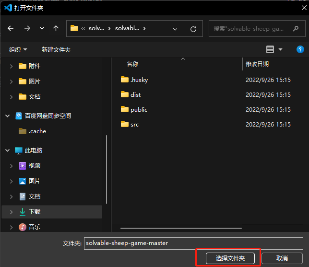
Task: Click the address bar folder icon
Action: pyautogui.click(x=74, y=28)
